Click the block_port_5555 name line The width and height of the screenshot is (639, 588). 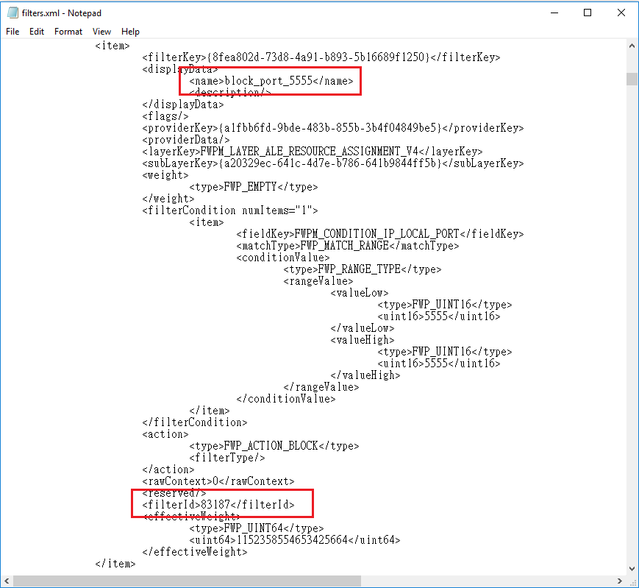271,81
